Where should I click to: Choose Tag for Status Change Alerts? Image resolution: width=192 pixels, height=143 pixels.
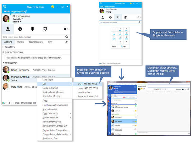55,130
